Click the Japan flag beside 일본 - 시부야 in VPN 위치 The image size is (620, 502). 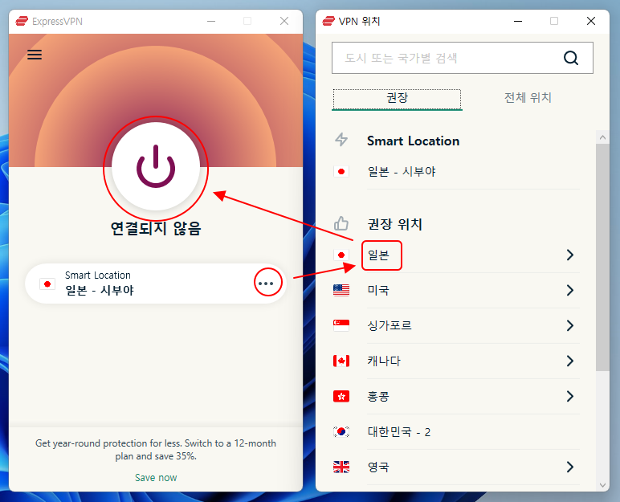(341, 172)
